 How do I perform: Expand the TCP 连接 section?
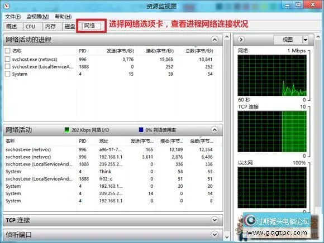point(215,220)
